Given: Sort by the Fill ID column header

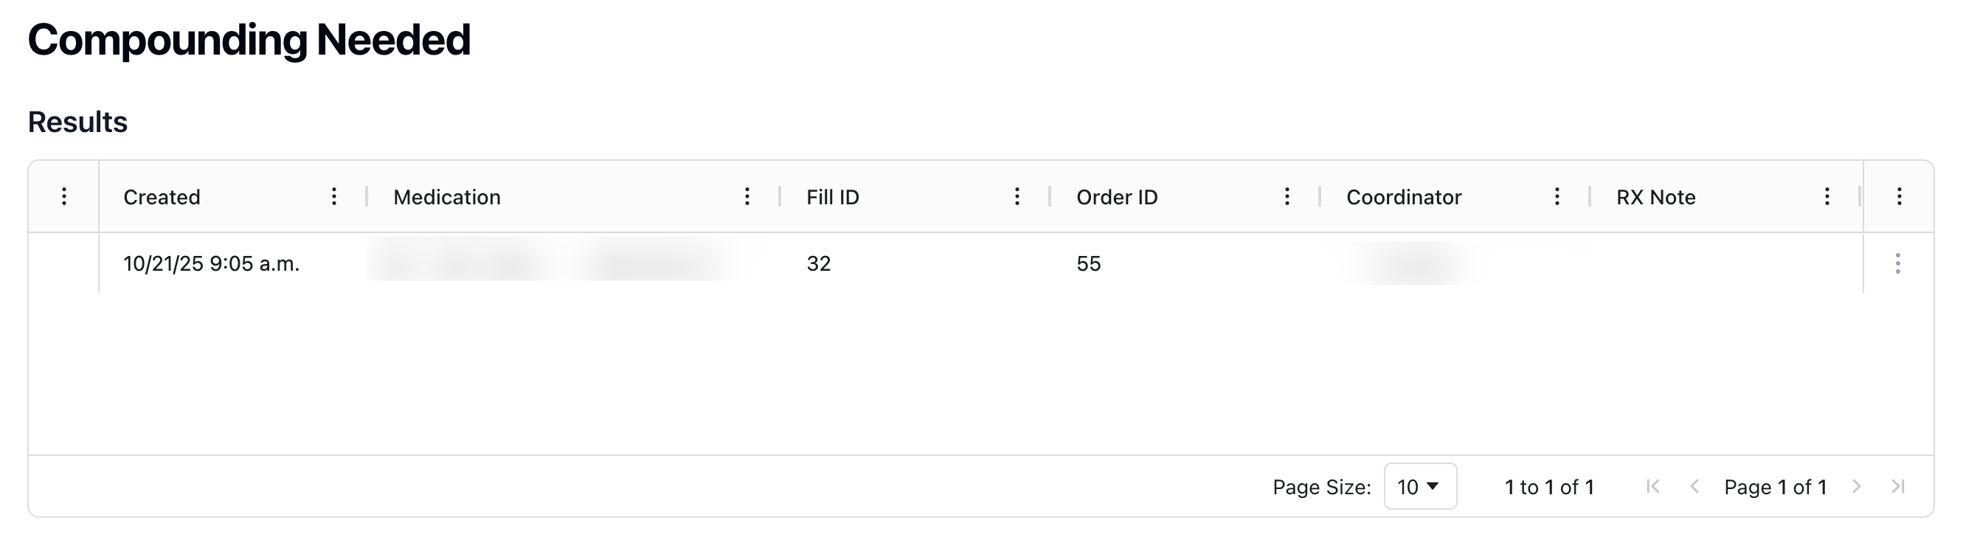Looking at the screenshot, I should 832,197.
